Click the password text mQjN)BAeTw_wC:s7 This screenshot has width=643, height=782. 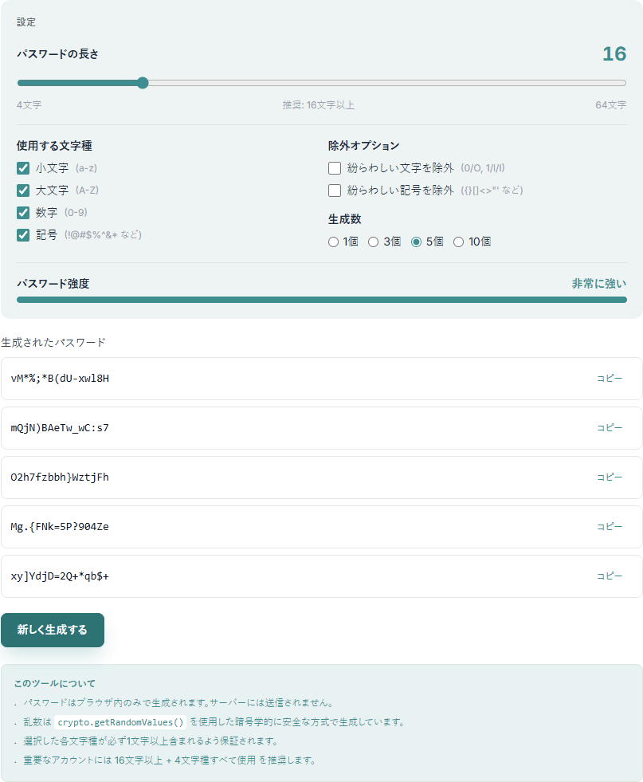coord(60,428)
